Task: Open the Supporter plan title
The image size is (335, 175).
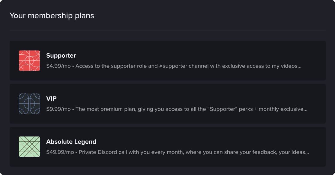Action: pos(61,56)
